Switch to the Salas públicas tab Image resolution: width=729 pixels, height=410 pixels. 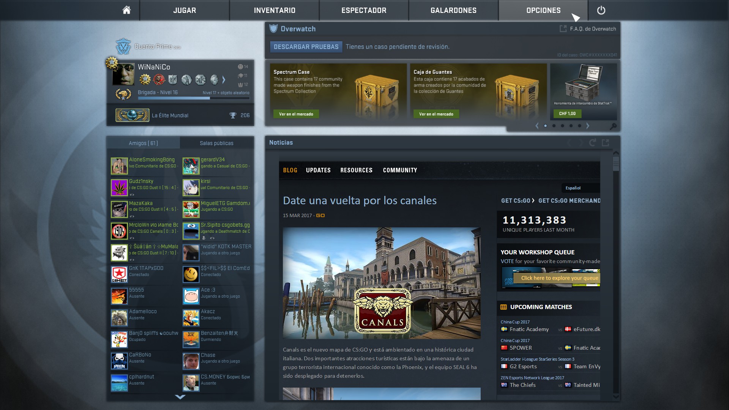[x=216, y=143]
